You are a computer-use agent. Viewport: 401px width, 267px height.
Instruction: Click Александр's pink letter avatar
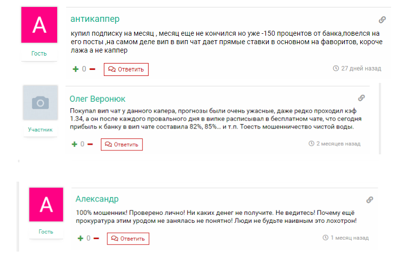(x=46, y=204)
